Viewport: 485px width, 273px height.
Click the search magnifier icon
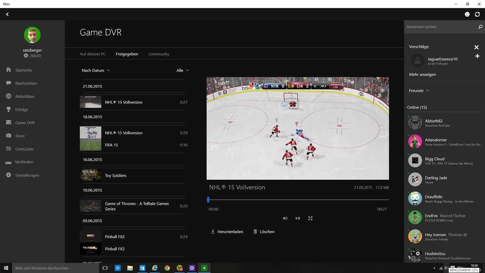(480, 27)
